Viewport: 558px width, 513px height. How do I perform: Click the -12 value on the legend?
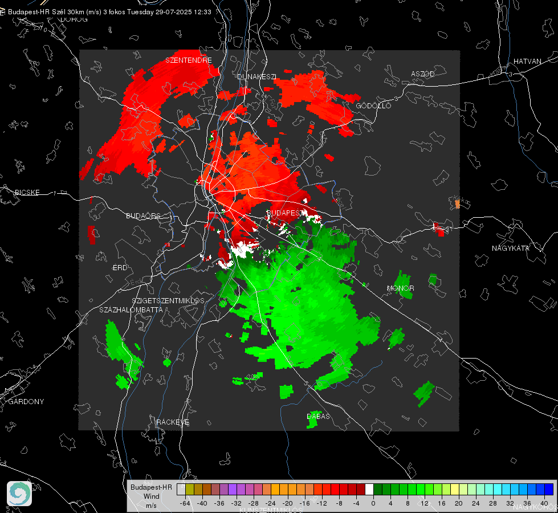[x=321, y=503]
